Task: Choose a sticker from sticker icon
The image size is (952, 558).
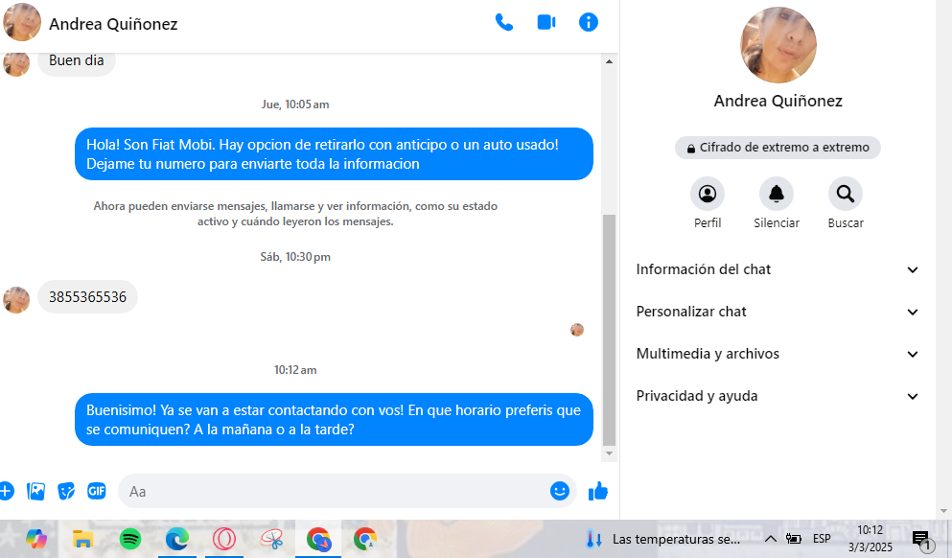Action: point(66,491)
